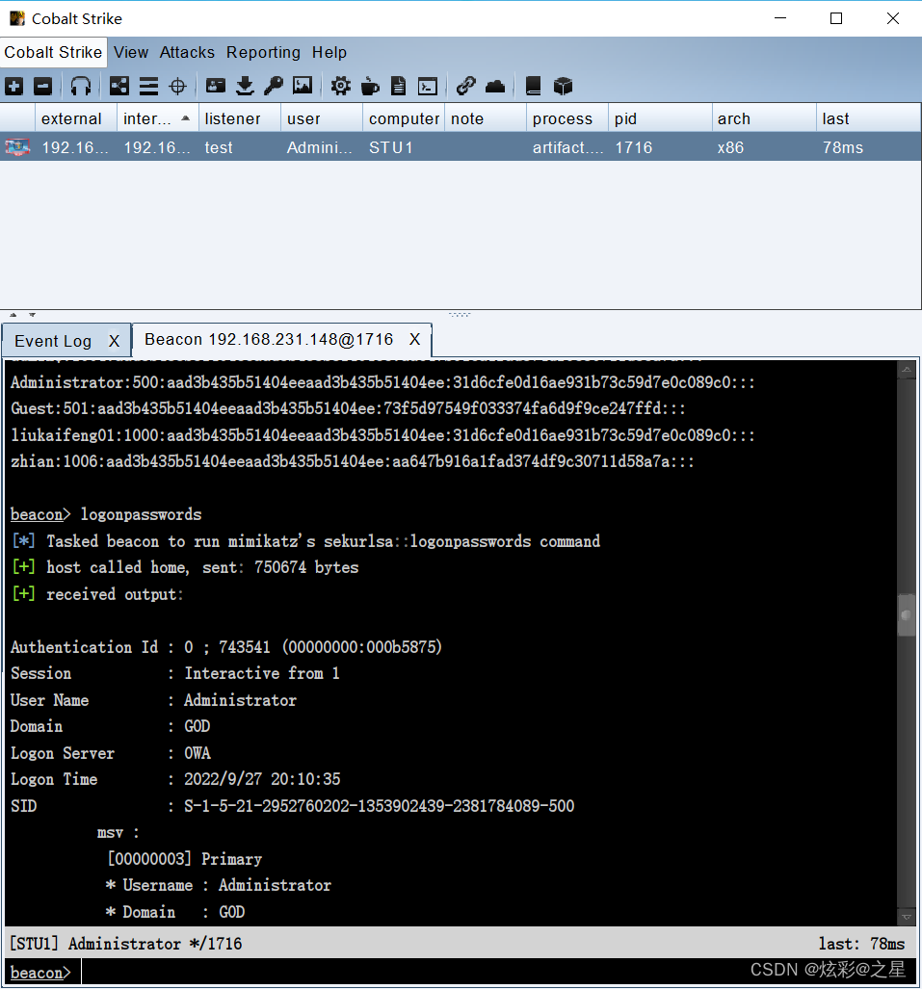Click in the beacon command input field
Viewport: 922px width, 989px height.
click(x=498, y=972)
